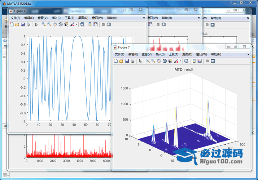The width and height of the screenshot is (258, 180).
Task: Open 帮助(H) menu in Figure 1
Action: click(x=112, y=18)
